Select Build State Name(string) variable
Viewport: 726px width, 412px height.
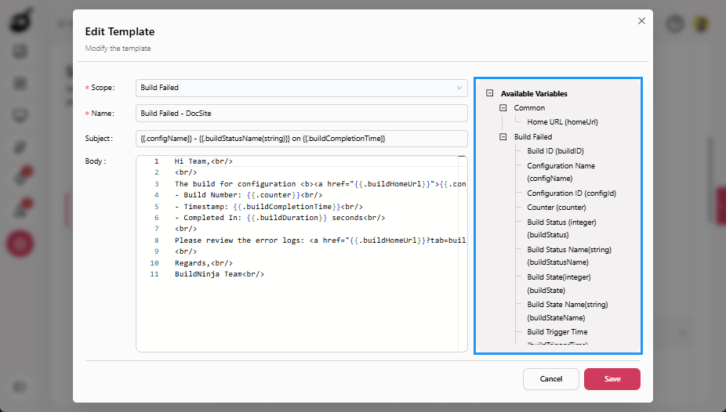coord(567,311)
